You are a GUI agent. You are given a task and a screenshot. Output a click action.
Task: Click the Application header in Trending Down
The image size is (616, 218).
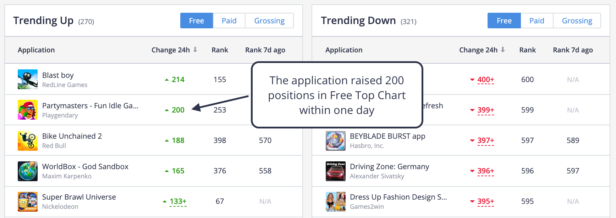pyautogui.click(x=344, y=50)
